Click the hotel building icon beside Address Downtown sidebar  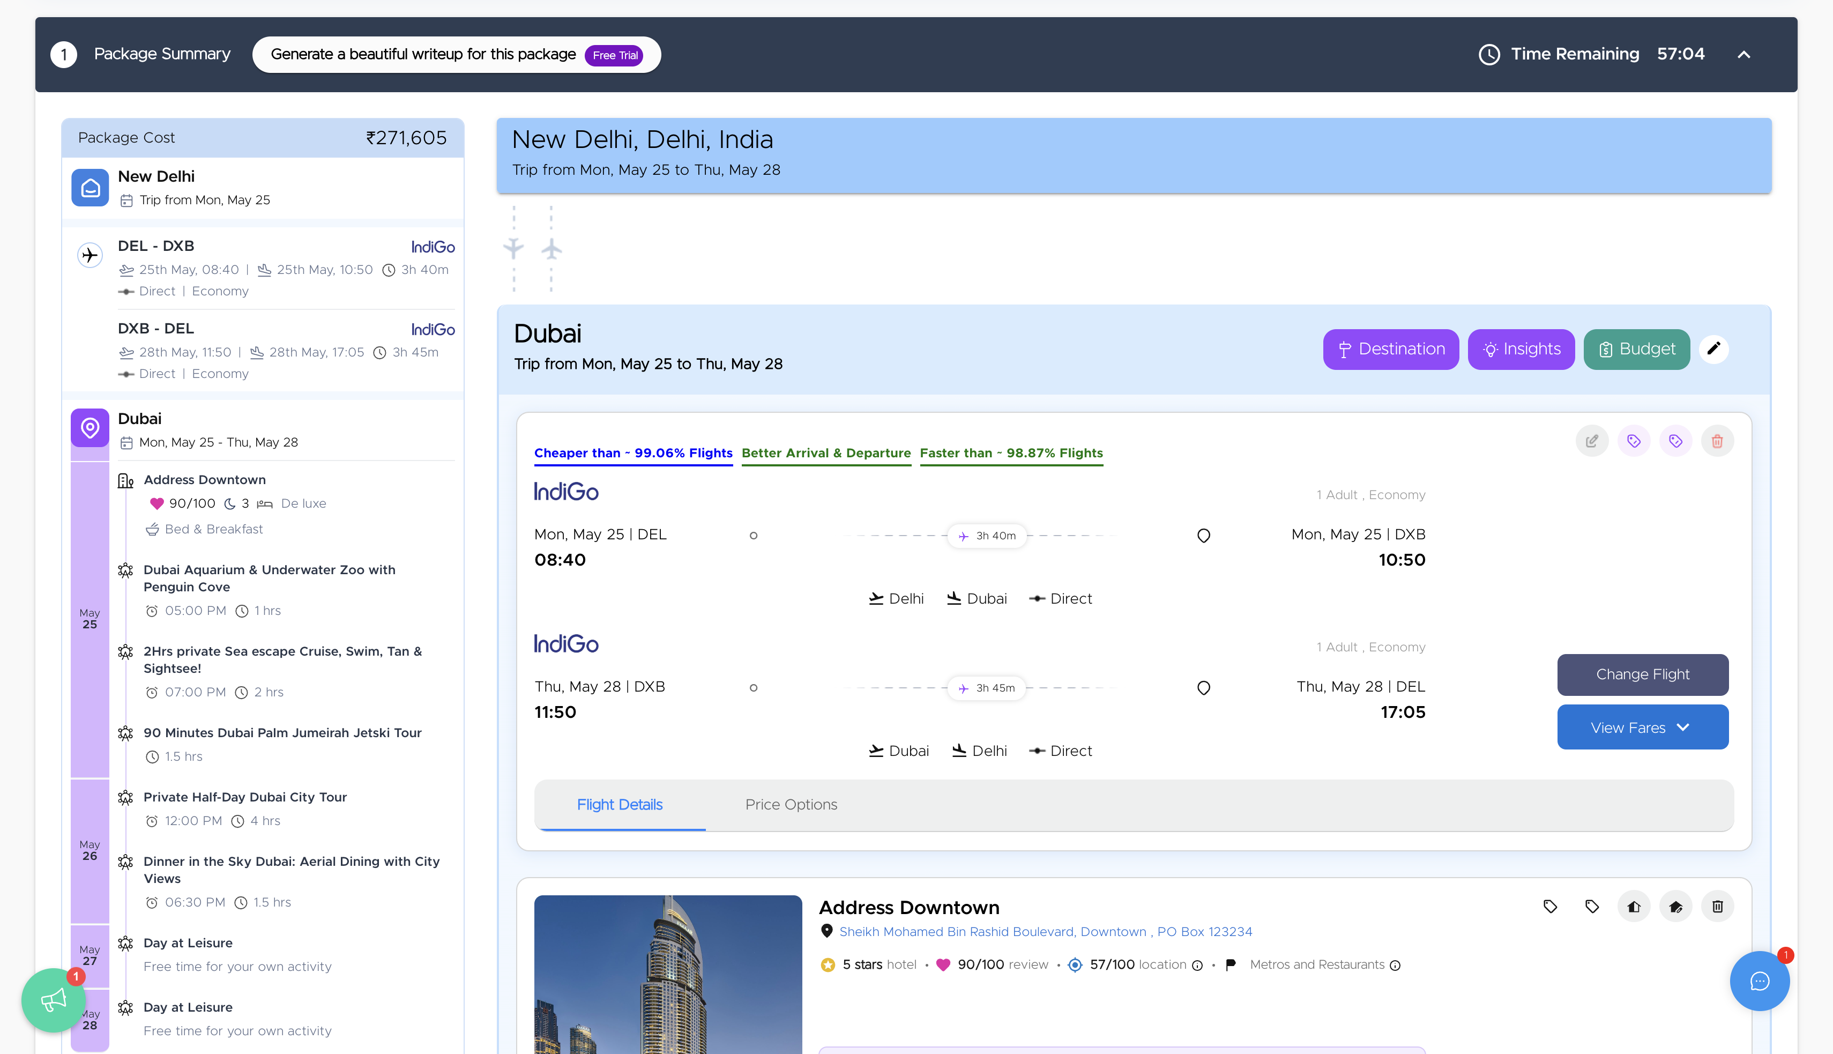click(x=126, y=481)
